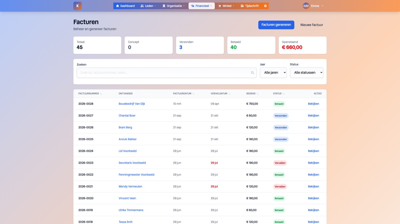Viewport: 400px width, 224px height.
Task: Open the Status 'Alle statussen' dropdown
Action: [307, 73]
